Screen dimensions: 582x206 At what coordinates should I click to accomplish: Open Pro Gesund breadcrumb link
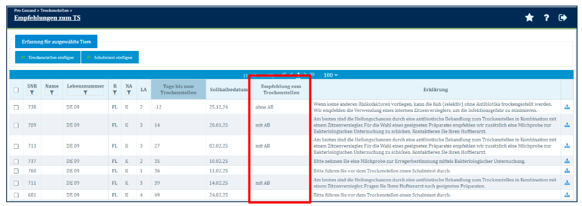25,11
